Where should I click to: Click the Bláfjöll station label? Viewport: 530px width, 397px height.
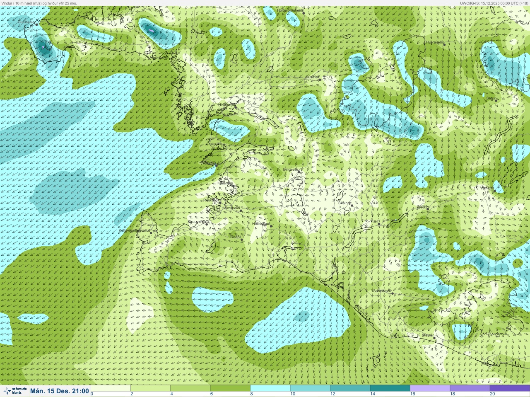coord(235,237)
